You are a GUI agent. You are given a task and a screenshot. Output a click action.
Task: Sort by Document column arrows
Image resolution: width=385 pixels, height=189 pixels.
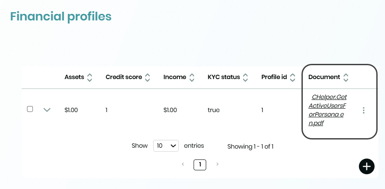(x=346, y=77)
